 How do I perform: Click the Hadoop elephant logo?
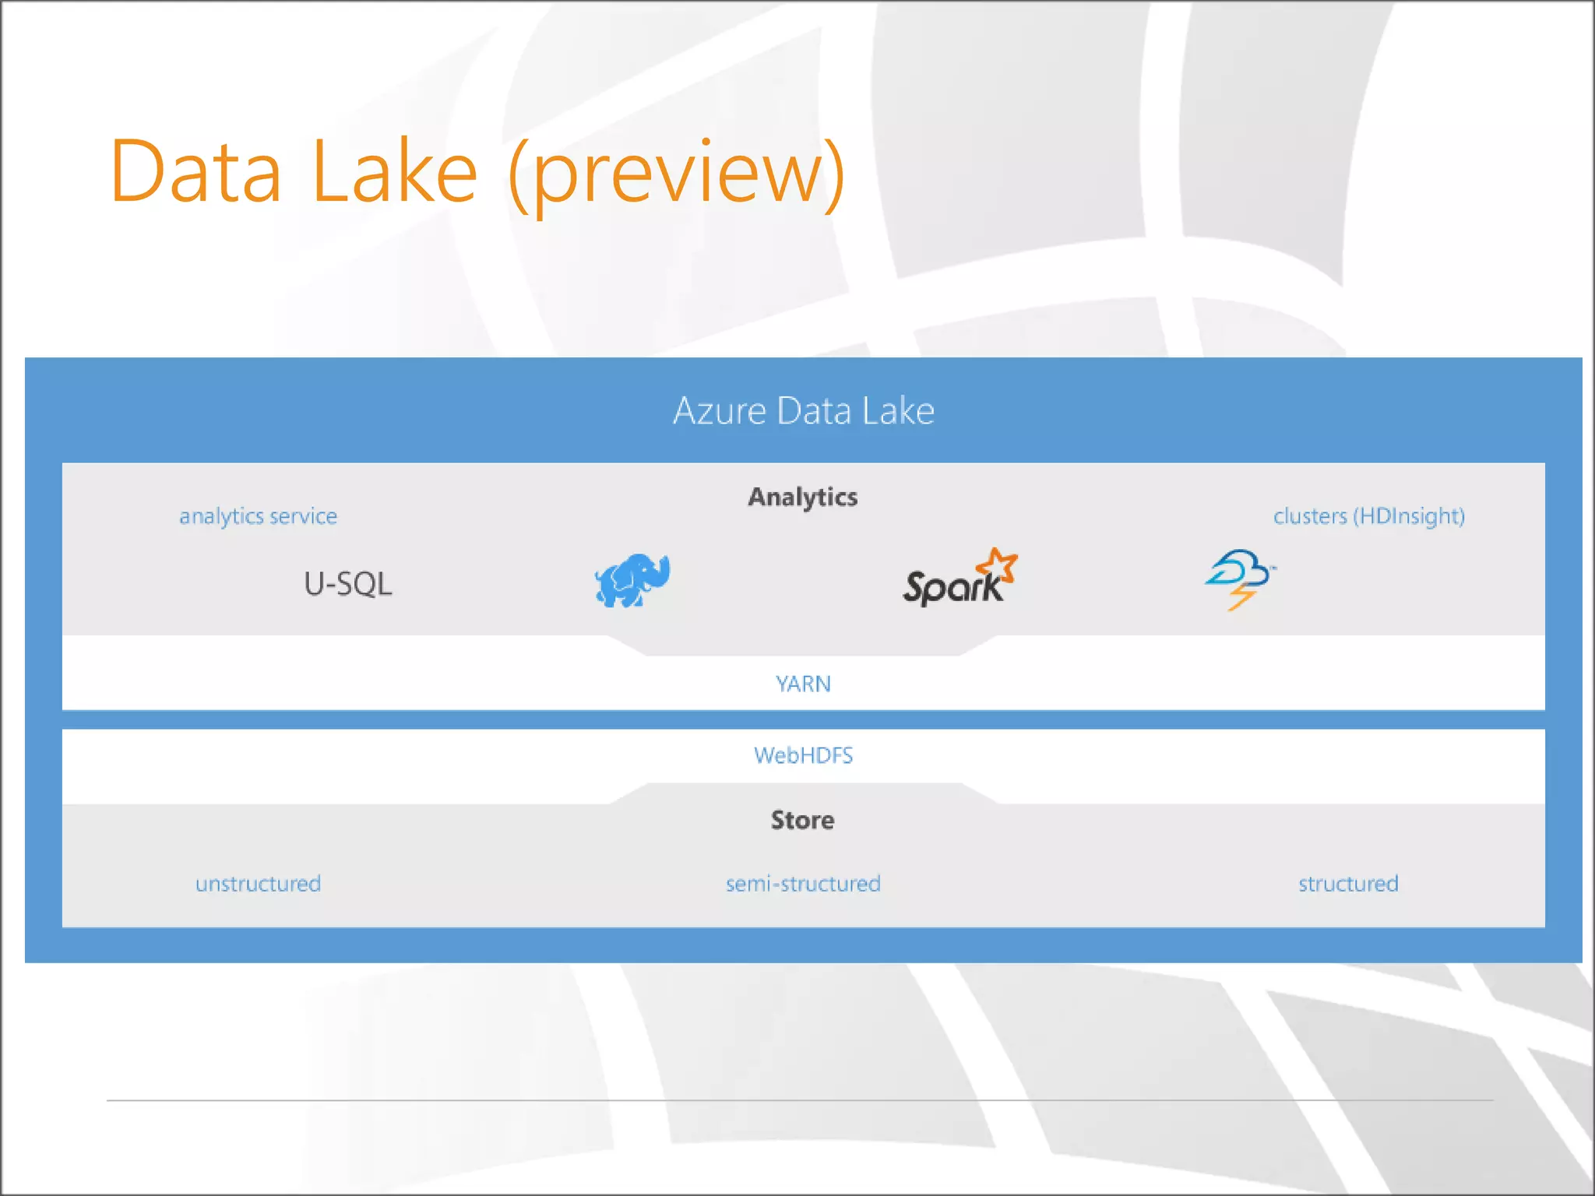(x=632, y=580)
